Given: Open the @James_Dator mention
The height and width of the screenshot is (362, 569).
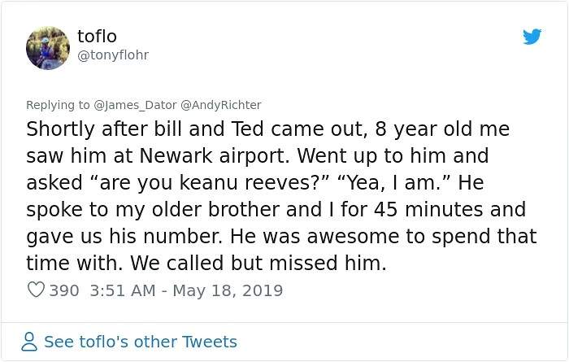Looking at the screenshot, I should (134, 105).
